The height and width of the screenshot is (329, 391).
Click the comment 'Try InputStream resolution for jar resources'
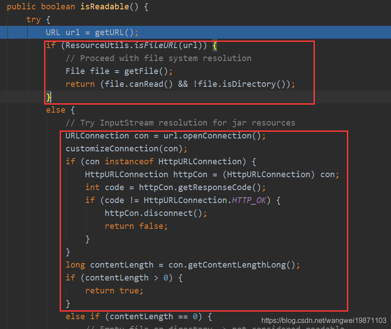coord(180,123)
